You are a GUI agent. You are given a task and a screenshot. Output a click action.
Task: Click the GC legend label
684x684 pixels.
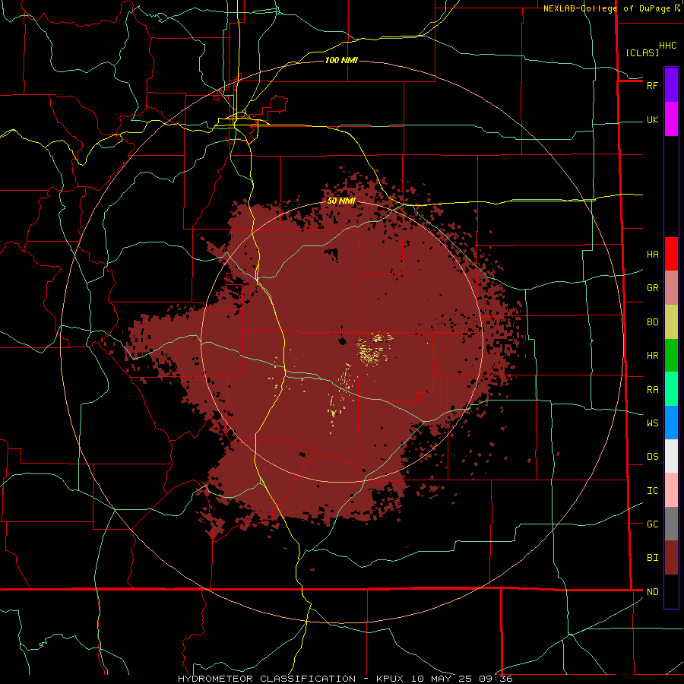652,524
